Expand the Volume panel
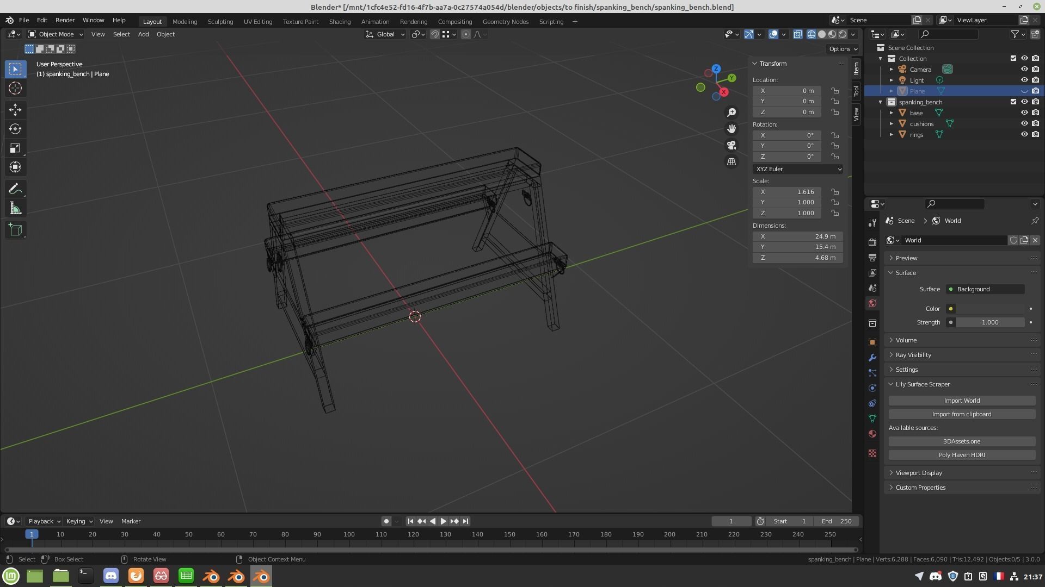 [906, 340]
